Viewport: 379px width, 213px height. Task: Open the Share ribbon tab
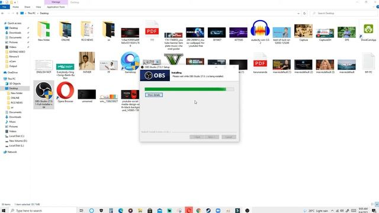click(27, 7)
